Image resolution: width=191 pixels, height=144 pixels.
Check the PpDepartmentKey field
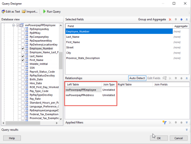pos(23,41)
